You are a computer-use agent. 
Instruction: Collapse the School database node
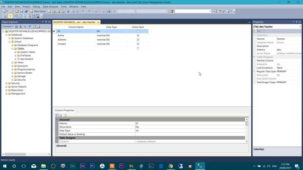(9, 42)
